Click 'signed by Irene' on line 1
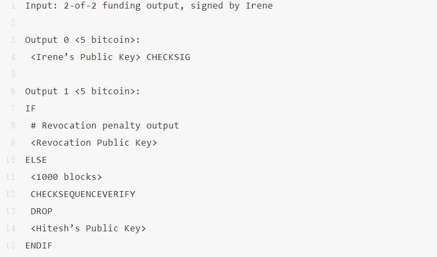 (x=231, y=5)
